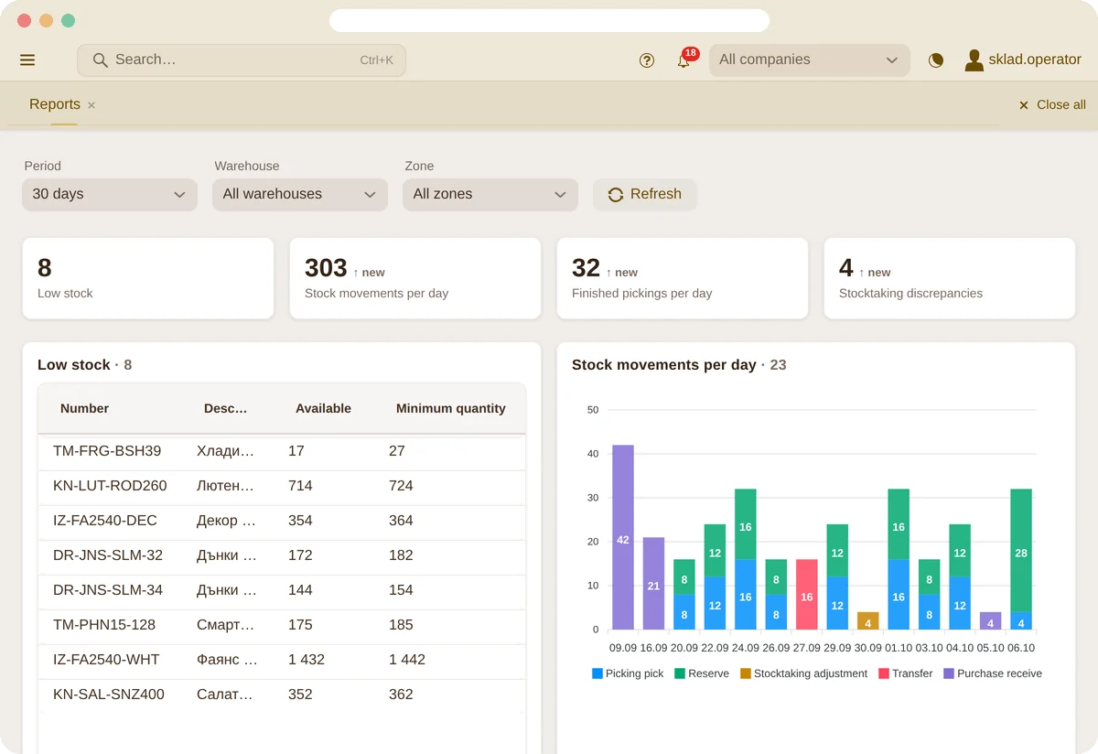
Task: Expand the Period 30 days dropdown
Action: [110, 194]
